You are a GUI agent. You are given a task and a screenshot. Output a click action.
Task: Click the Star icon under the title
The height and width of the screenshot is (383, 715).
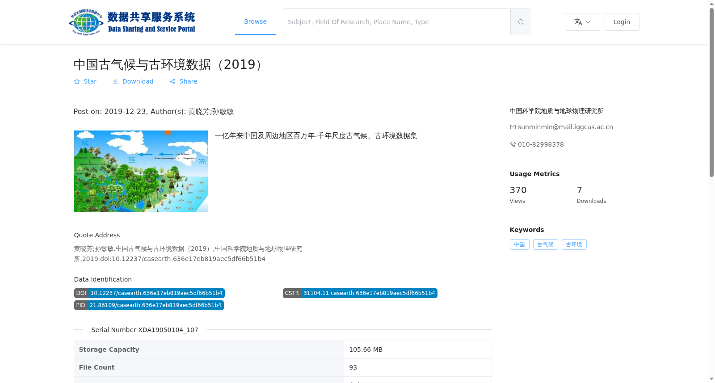(x=77, y=81)
